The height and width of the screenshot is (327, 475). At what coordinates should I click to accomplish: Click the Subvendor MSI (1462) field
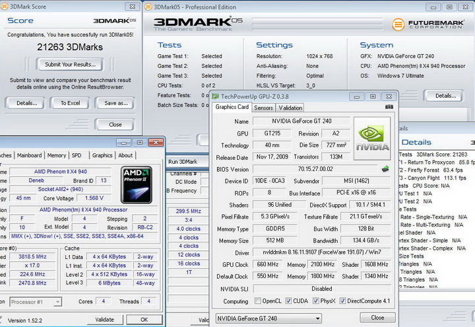click(356, 181)
